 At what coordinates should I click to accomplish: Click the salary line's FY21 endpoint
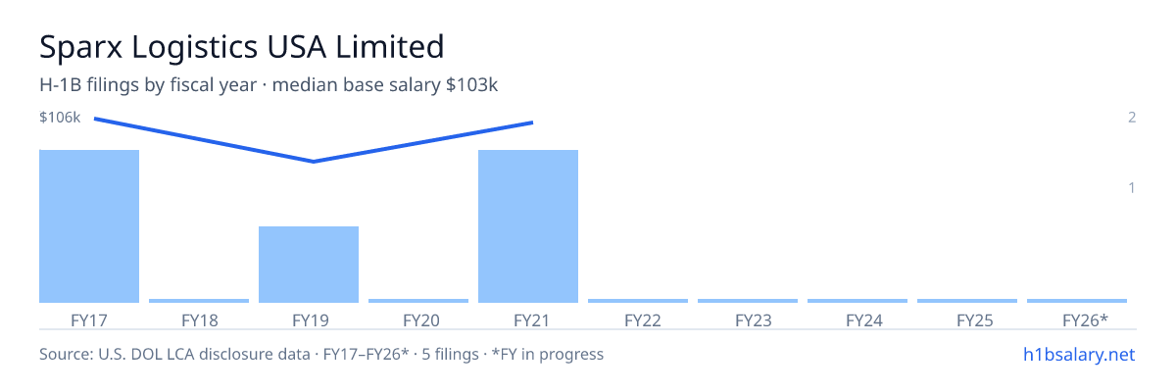532,122
